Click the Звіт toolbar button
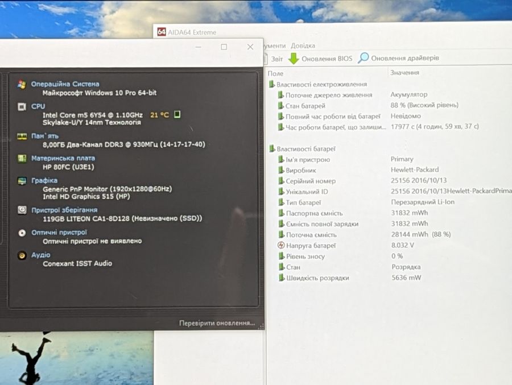Image resolution: width=512 pixels, height=385 pixels. [x=274, y=59]
